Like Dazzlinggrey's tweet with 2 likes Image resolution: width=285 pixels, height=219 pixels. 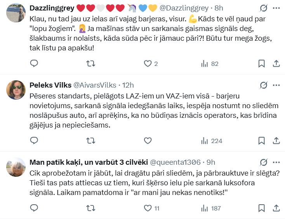148,64
